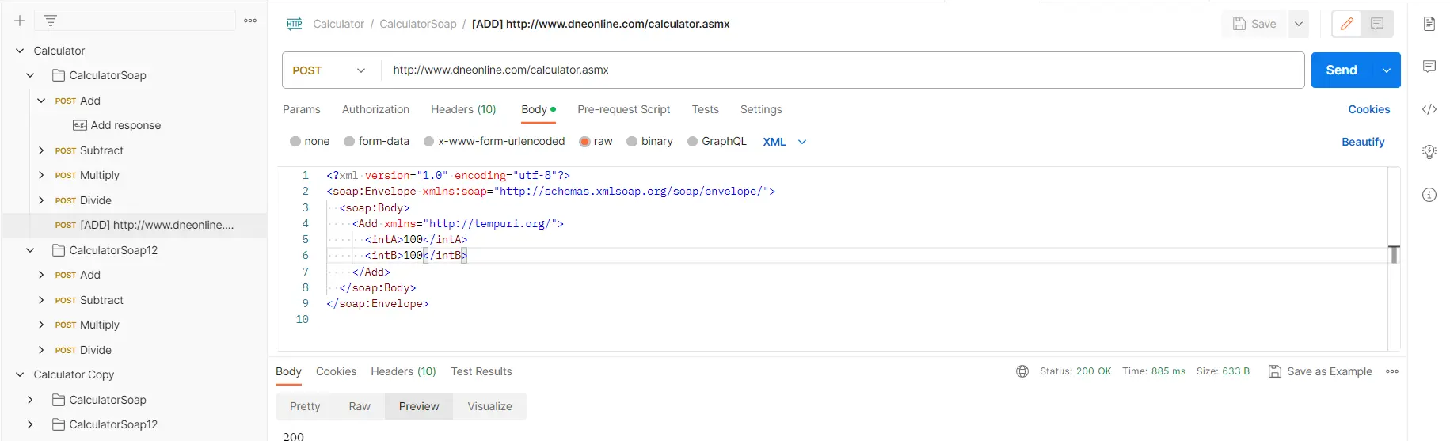1450x441 pixels.
Task: Click the Calculator breadcrumb link
Action: (338, 24)
